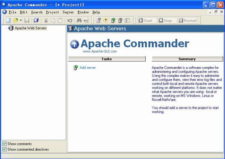Click the Tasks section header
Image resolution: width=225 pixels, height=159 pixels.
point(107,59)
